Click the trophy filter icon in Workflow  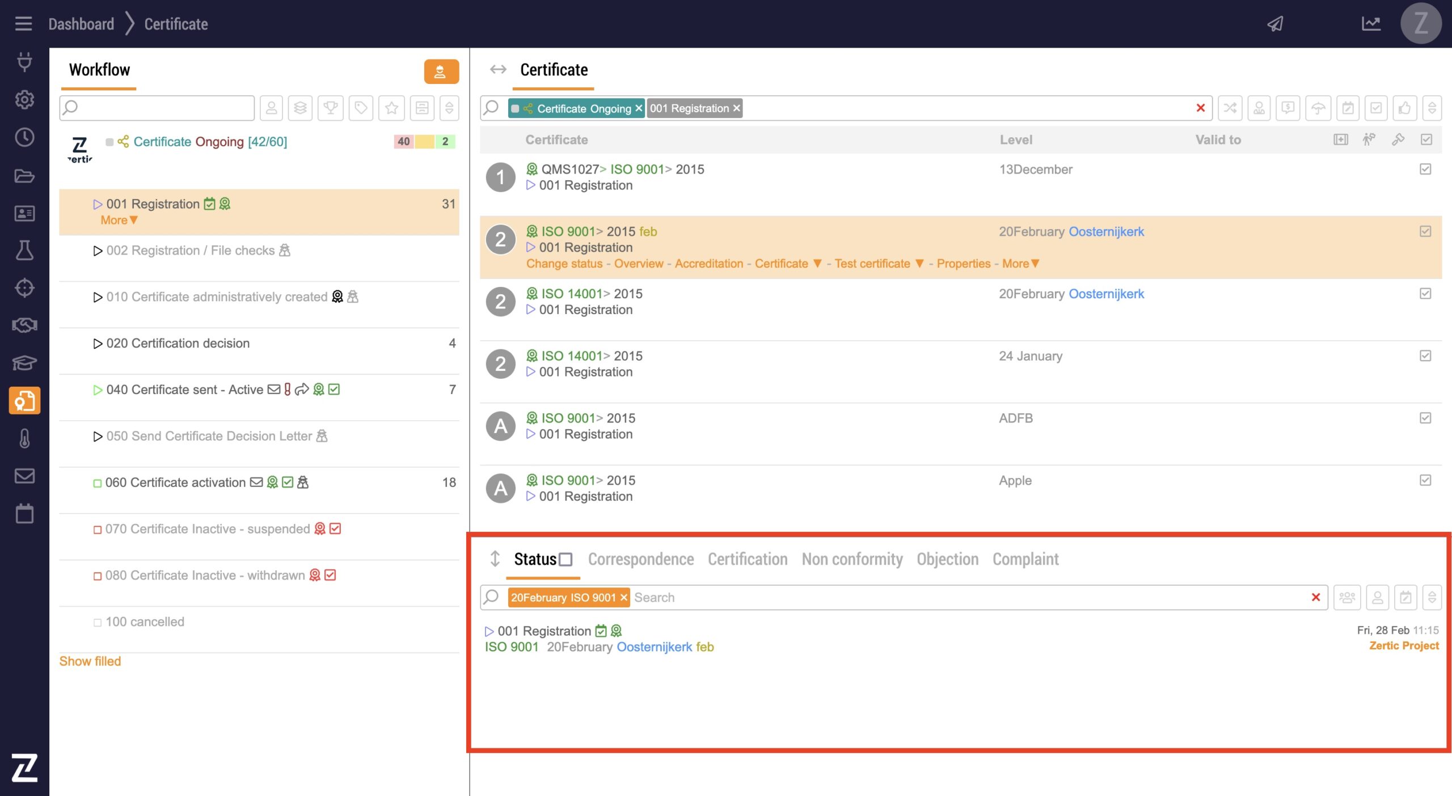[331, 108]
